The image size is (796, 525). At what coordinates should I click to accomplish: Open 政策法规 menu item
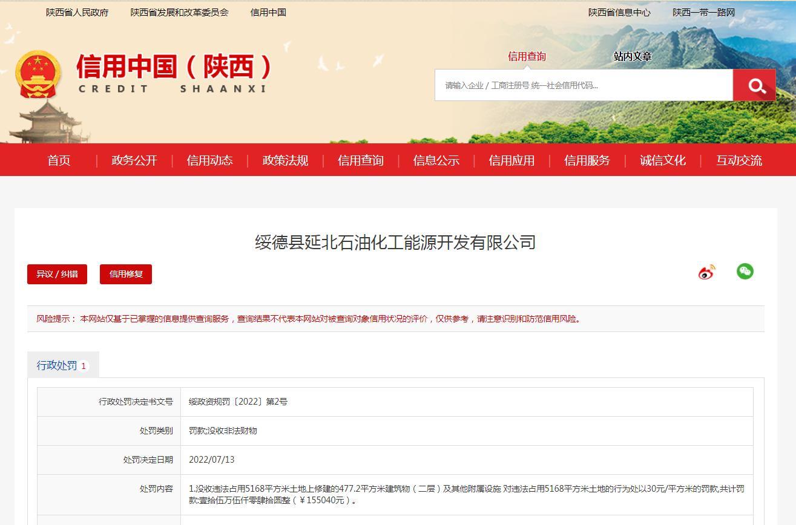point(285,160)
